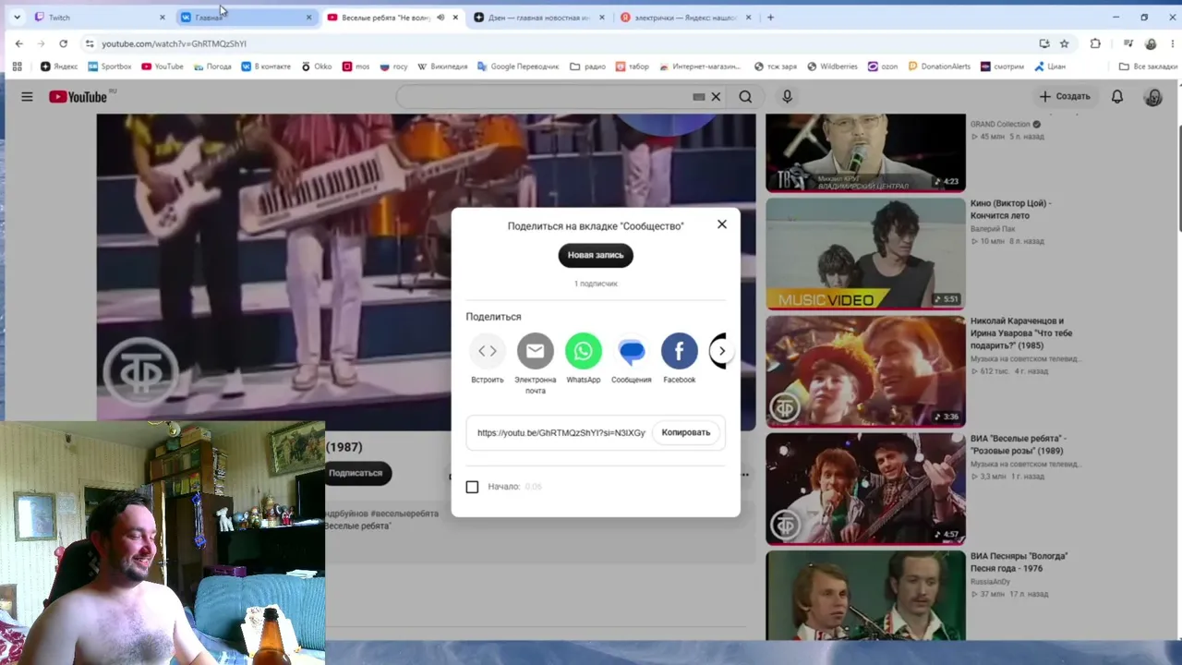Image resolution: width=1182 pixels, height=665 pixels.
Task: Bookmark this page with the star
Action: 1065,43
